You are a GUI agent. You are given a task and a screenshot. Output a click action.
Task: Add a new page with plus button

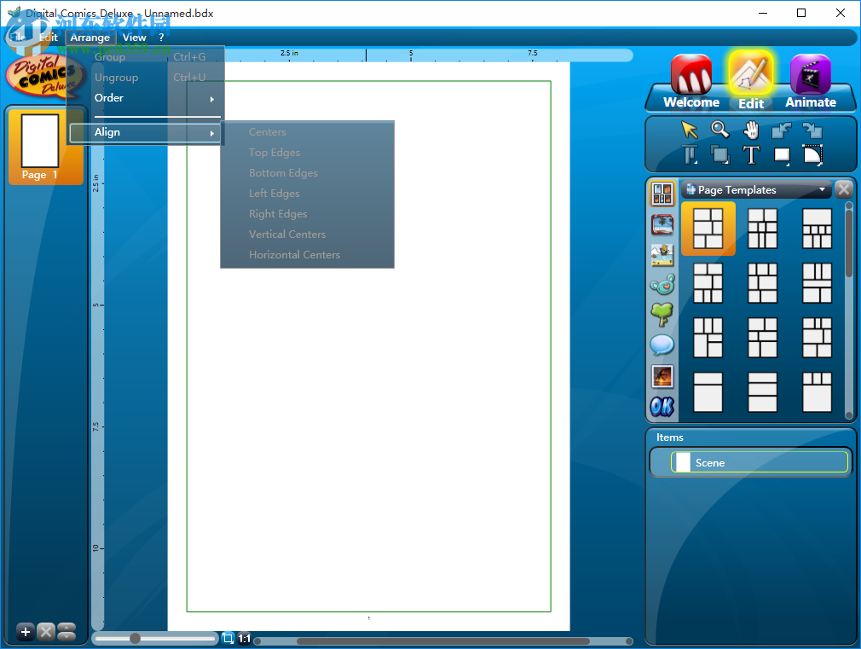tap(26, 632)
